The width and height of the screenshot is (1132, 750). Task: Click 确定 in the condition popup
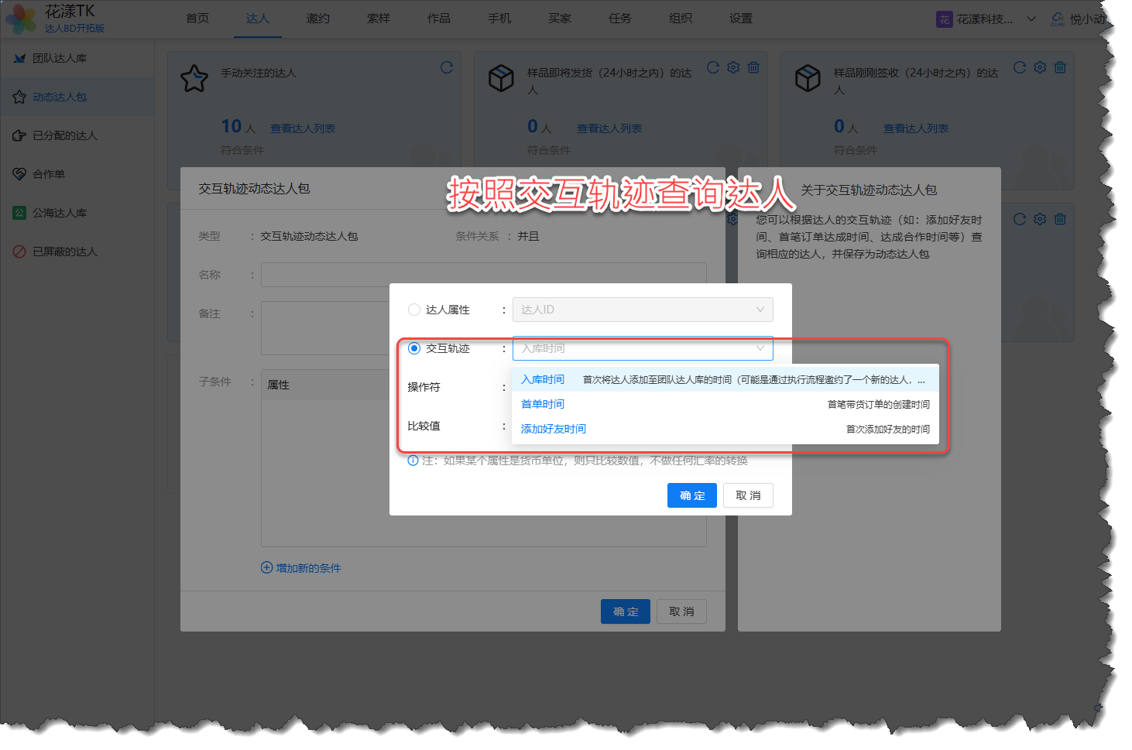(691, 495)
